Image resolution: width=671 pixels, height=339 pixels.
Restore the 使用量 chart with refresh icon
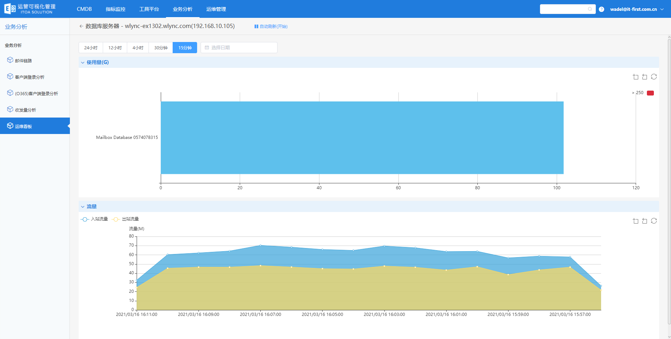(654, 77)
